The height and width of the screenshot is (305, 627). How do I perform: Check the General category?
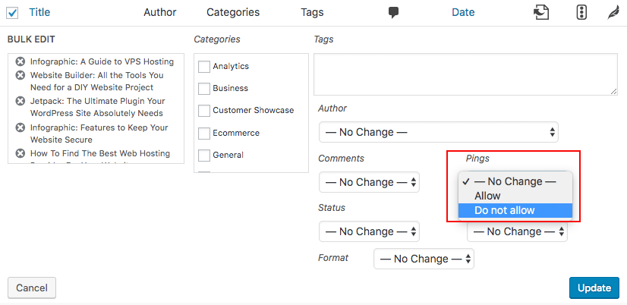(x=204, y=155)
